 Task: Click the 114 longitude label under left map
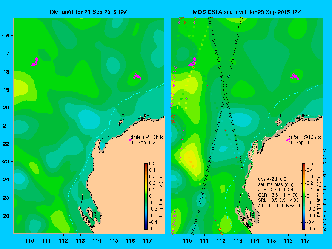coord(97,241)
